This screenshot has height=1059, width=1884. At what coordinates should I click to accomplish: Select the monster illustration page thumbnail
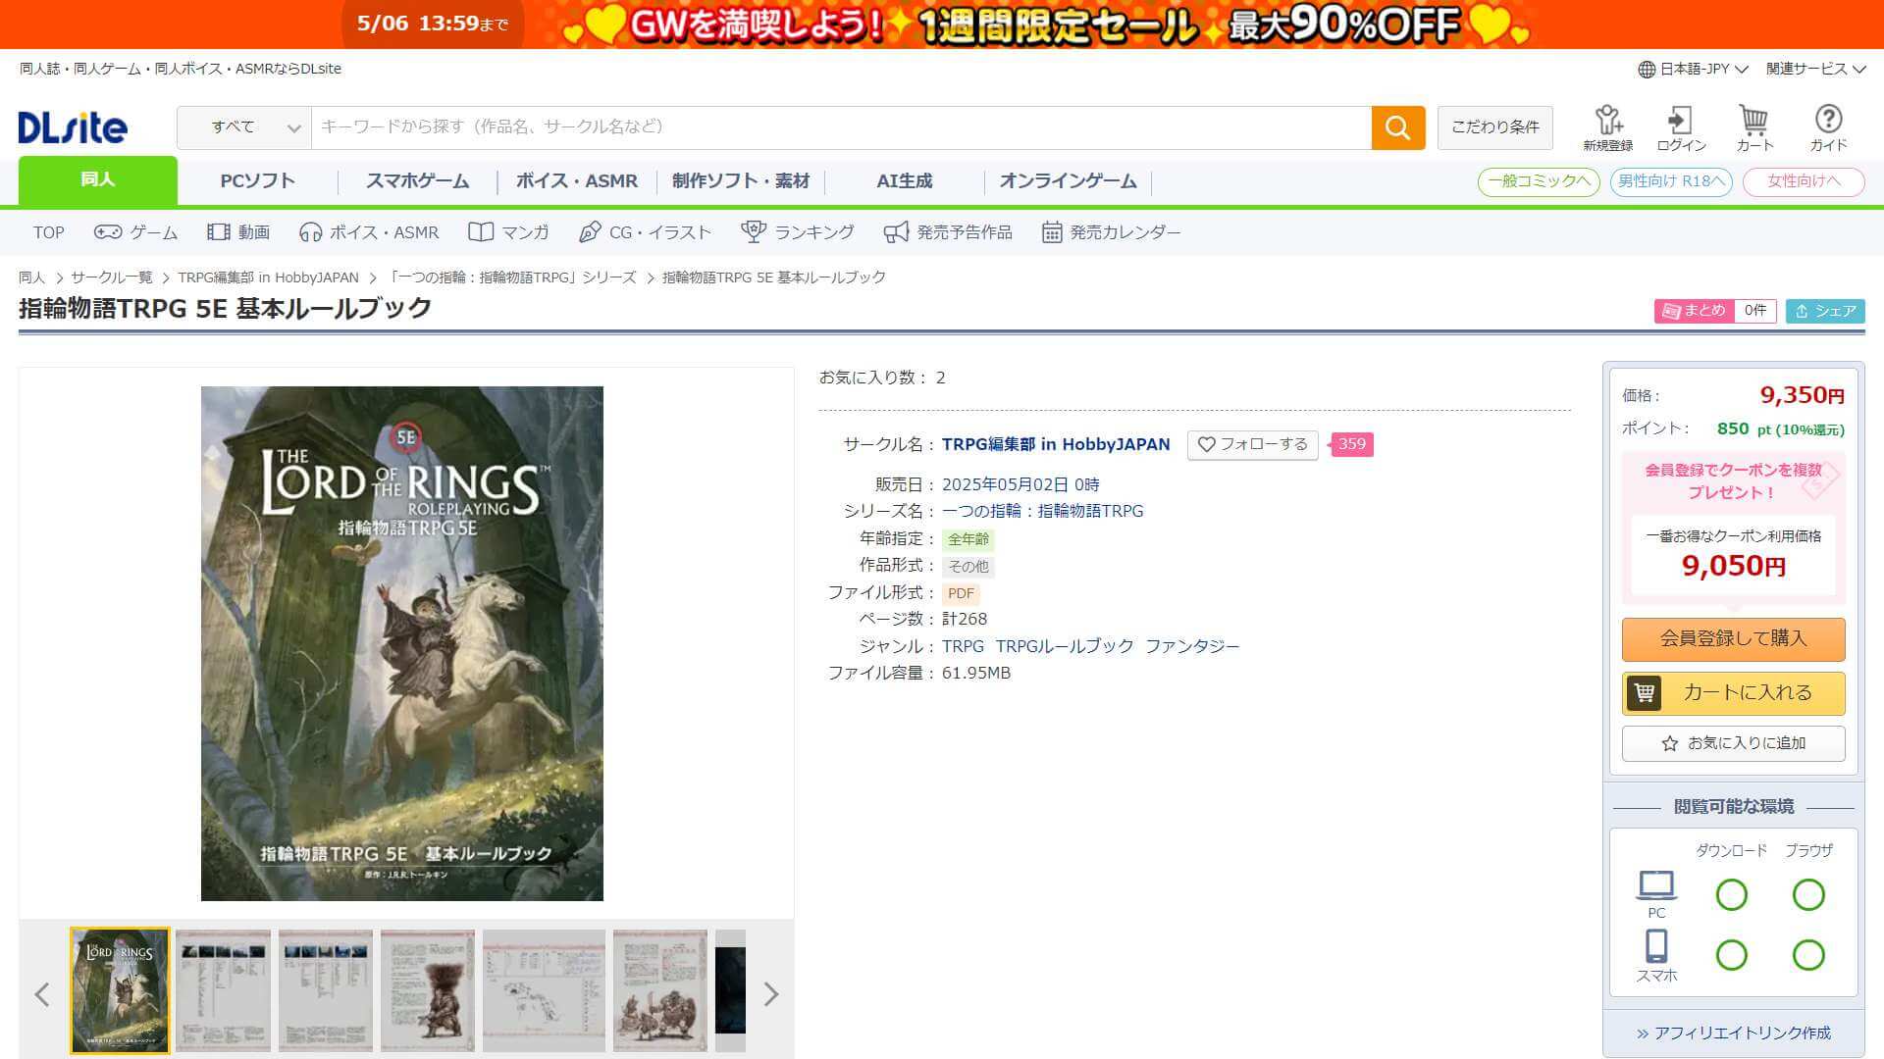click(x=428, y=990)
